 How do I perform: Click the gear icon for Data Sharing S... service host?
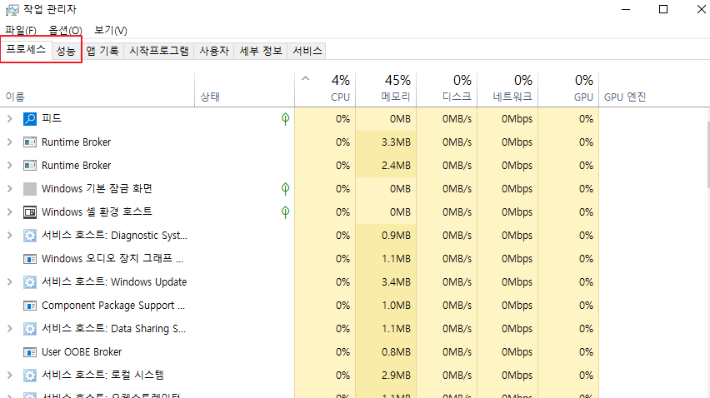(x=30, y=329)
